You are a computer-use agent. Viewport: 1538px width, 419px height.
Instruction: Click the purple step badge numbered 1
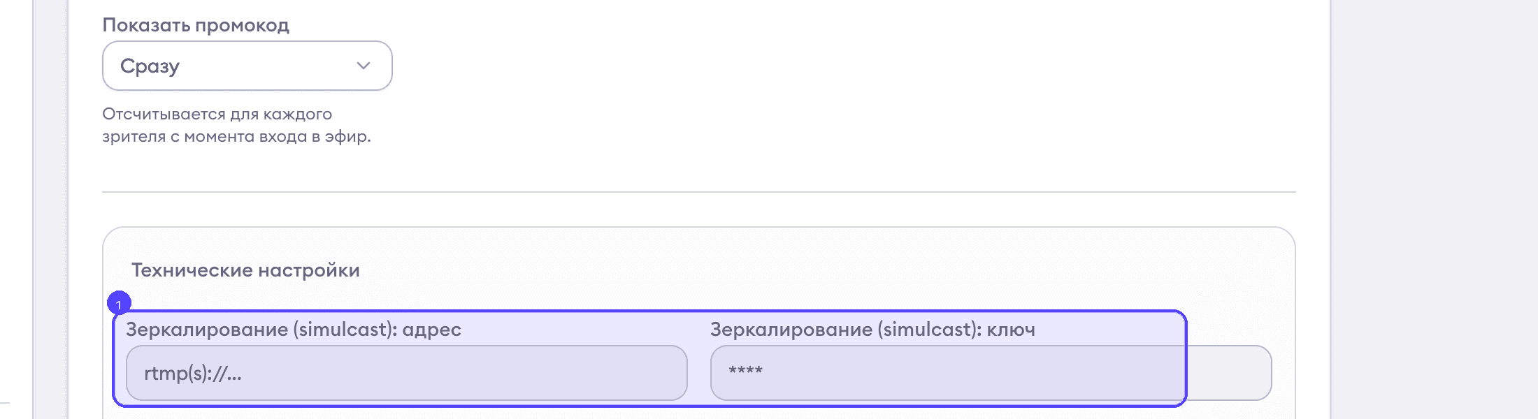coord(119,304)
